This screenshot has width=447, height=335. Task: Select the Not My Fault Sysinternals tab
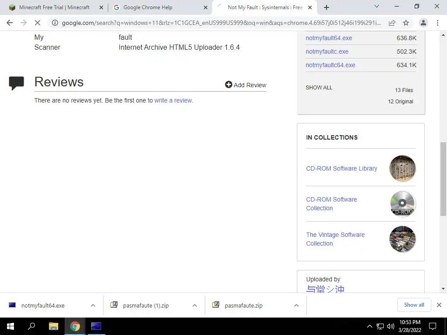[265, 7]
